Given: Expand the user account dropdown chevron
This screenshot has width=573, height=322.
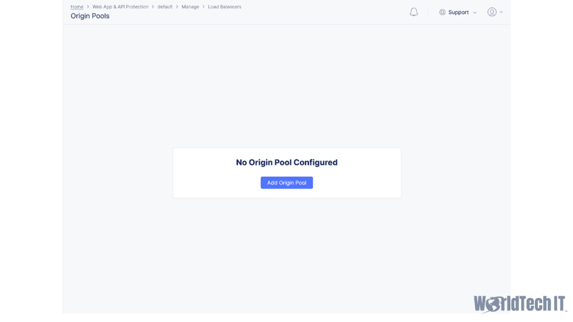Looking at the screenshot, I should 501,12.
